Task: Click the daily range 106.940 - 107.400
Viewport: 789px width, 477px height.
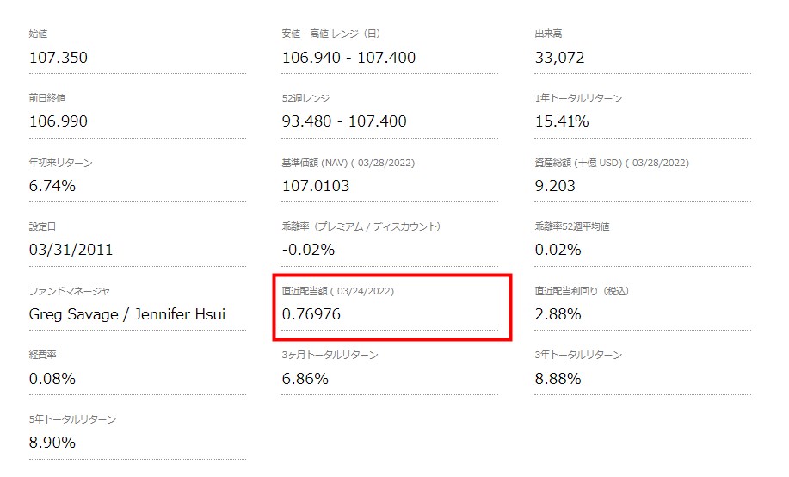Action: tap(348, 58)
